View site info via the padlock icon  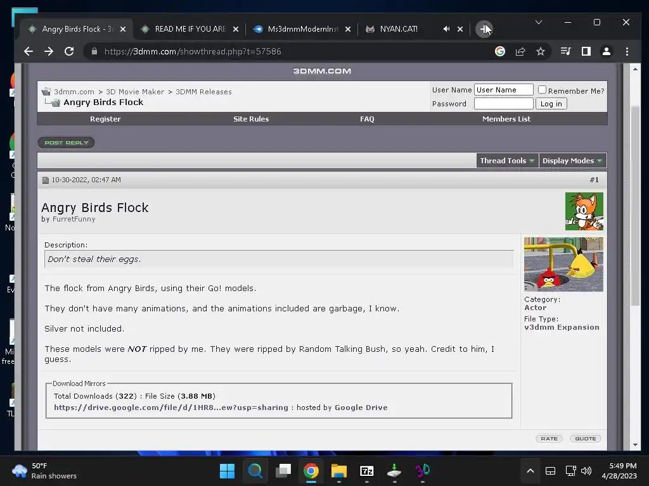click(94, 51)
